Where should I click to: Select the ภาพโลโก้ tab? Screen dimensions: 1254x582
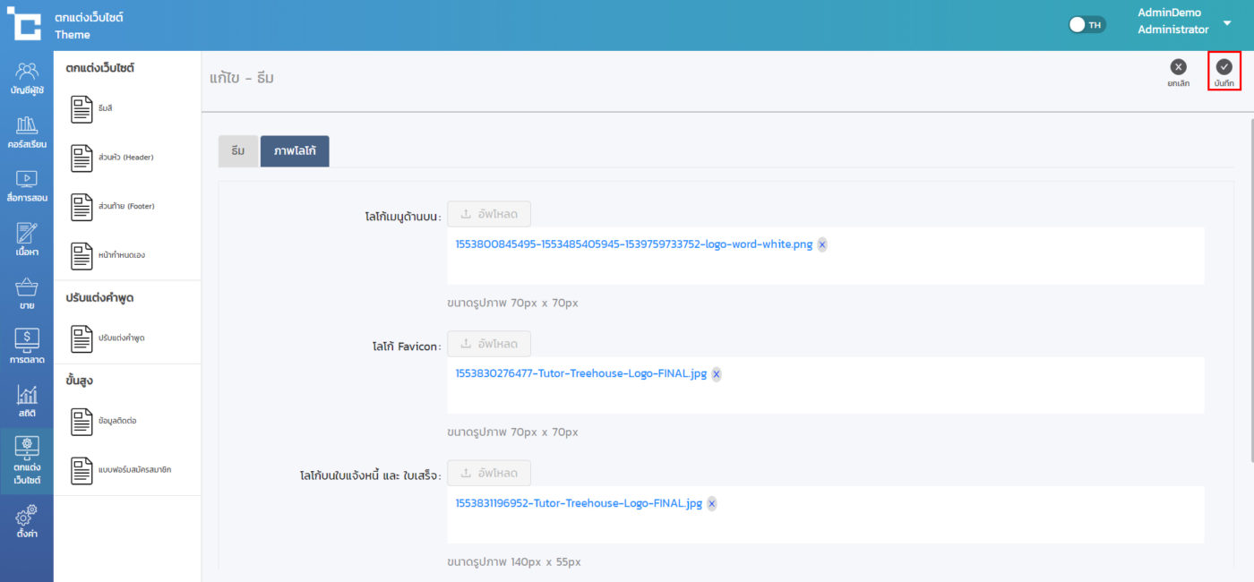click(295, 151)
